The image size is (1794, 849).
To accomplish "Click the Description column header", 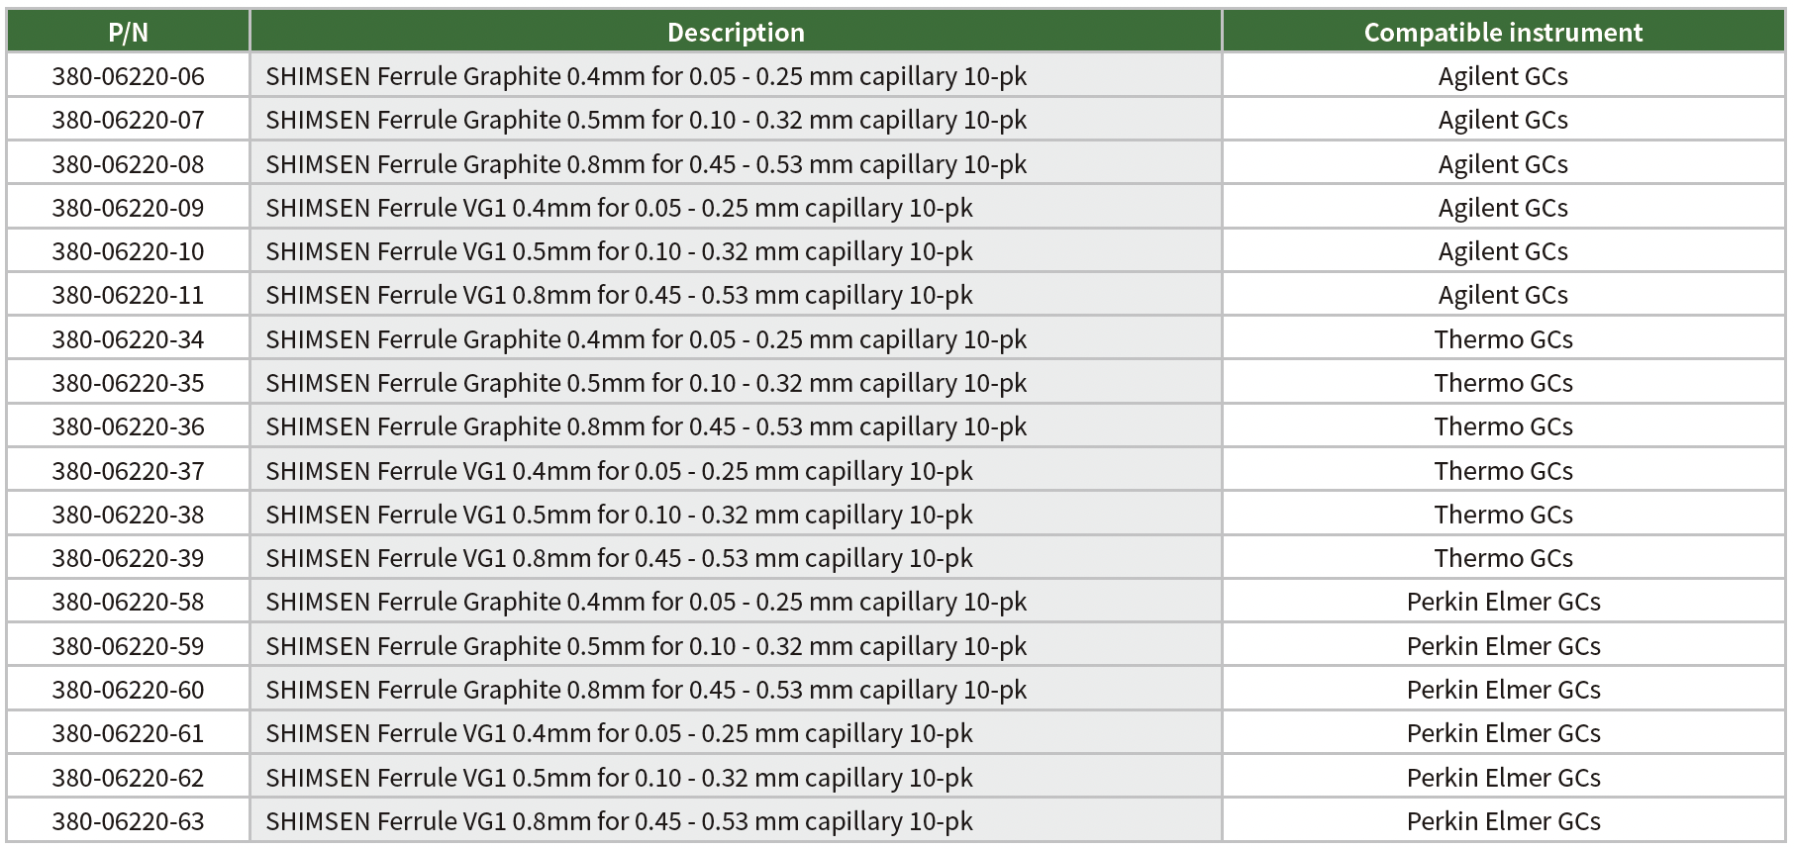I will tap(736, 33).
